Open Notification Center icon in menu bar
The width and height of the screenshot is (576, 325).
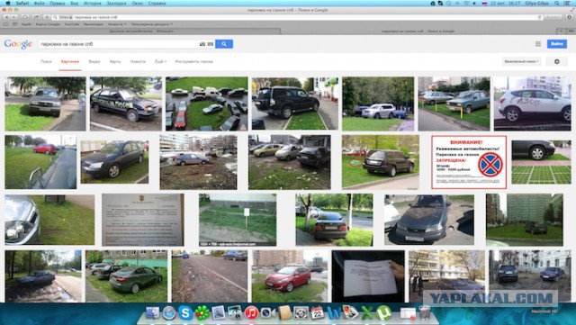tap(568, 4)
